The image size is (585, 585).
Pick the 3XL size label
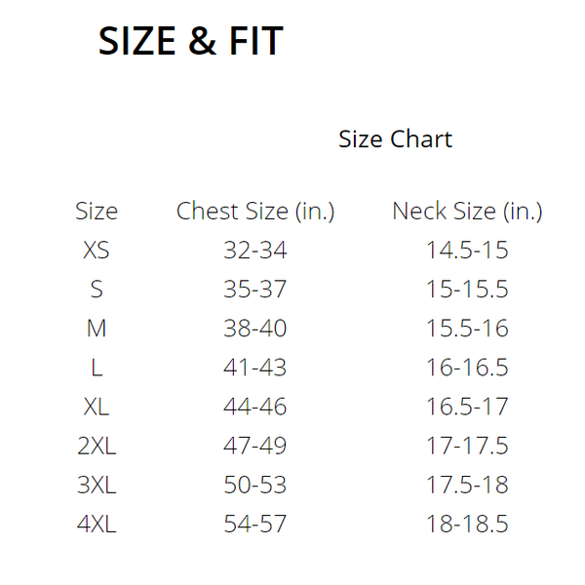(x=97, y=485)
